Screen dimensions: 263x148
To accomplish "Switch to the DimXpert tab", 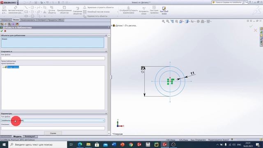I will pyautogui.click(x=42, y=20).
